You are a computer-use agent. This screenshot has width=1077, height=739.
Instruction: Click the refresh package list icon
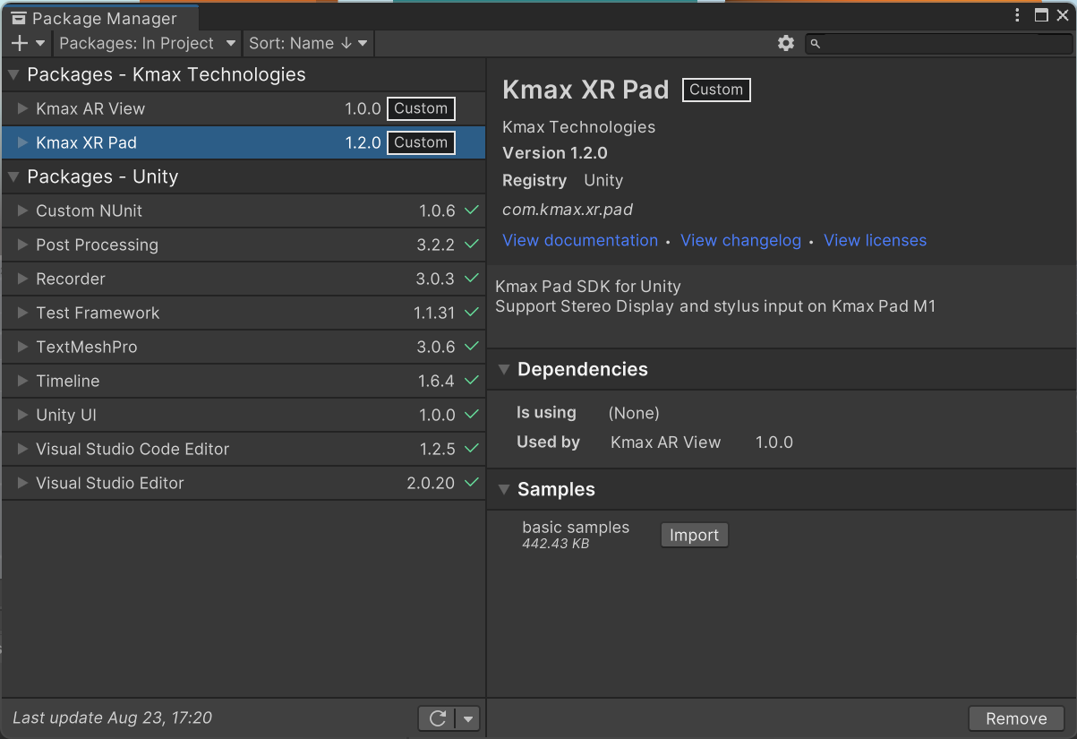pyautogui.click(x=437, y=718)
